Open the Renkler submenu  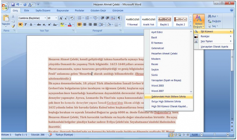click(213, 36)
